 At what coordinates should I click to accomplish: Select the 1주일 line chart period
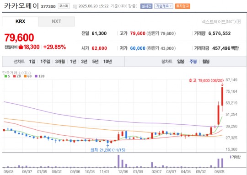click(45, 61)
